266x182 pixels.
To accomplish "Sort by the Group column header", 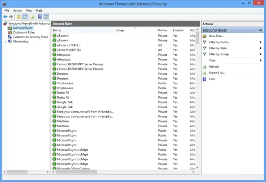I will coord(119,30).
